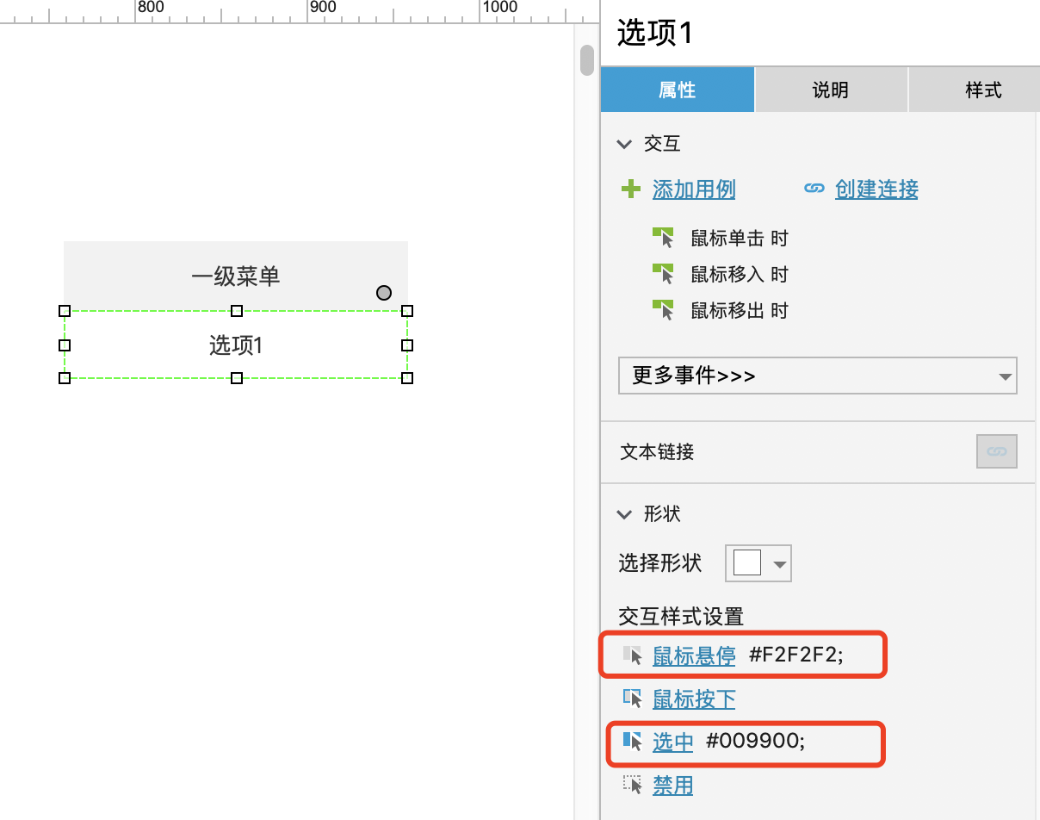Click the event icon beside 鼠标移出 时
The width and height of the screenshot is (1040, 820).
click(x=663, y=310)
